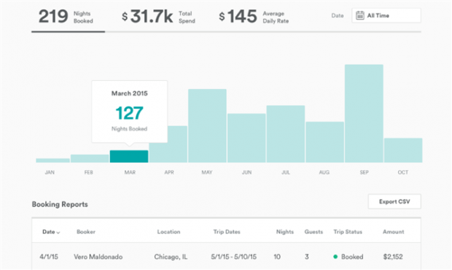Screen dimensions: 452x270
Task: Click the $2,152 amount cell
Action: point(393,257)
